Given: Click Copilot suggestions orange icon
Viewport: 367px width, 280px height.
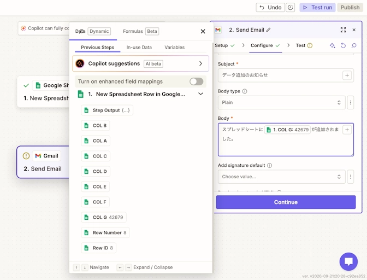Looking at the screenshot, I should tap(80, 63).
